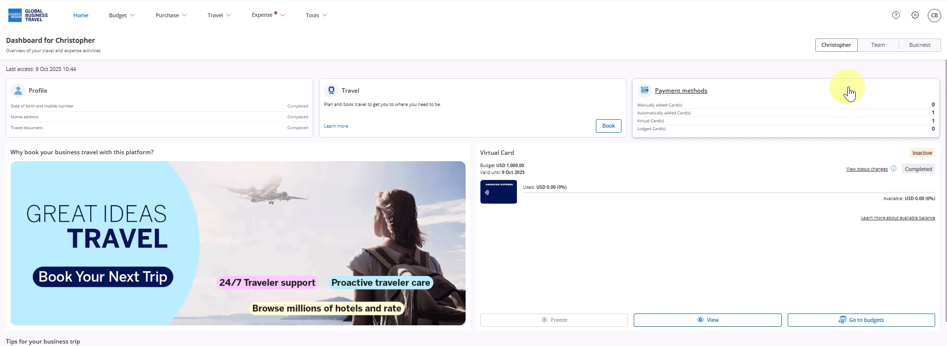This screenshot has height=346, width=947.
Task: Expand the Tools menu chevron
Action: coord(325,15)
